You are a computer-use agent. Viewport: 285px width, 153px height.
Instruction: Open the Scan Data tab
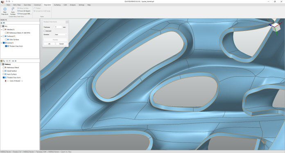point(27,5)
